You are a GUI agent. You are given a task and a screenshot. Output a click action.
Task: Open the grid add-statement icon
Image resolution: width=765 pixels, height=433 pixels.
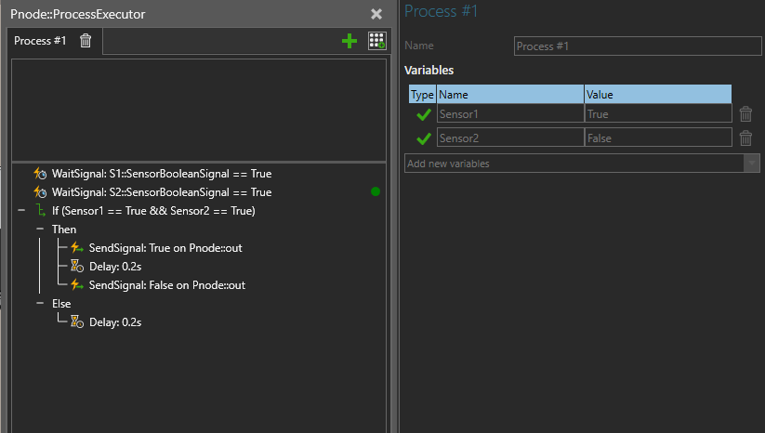coord(377,41)
